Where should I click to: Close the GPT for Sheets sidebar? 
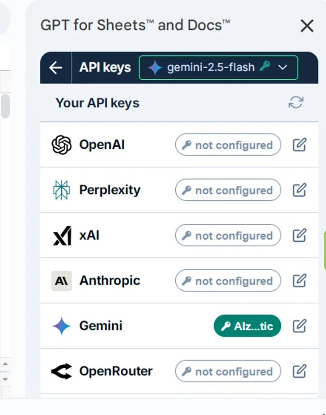click(307, 26)
